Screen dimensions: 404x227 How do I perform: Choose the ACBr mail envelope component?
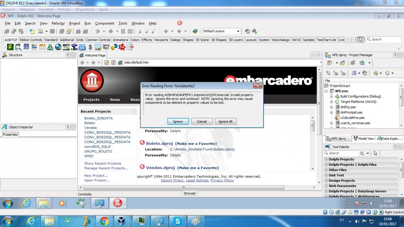click(98, 47)
